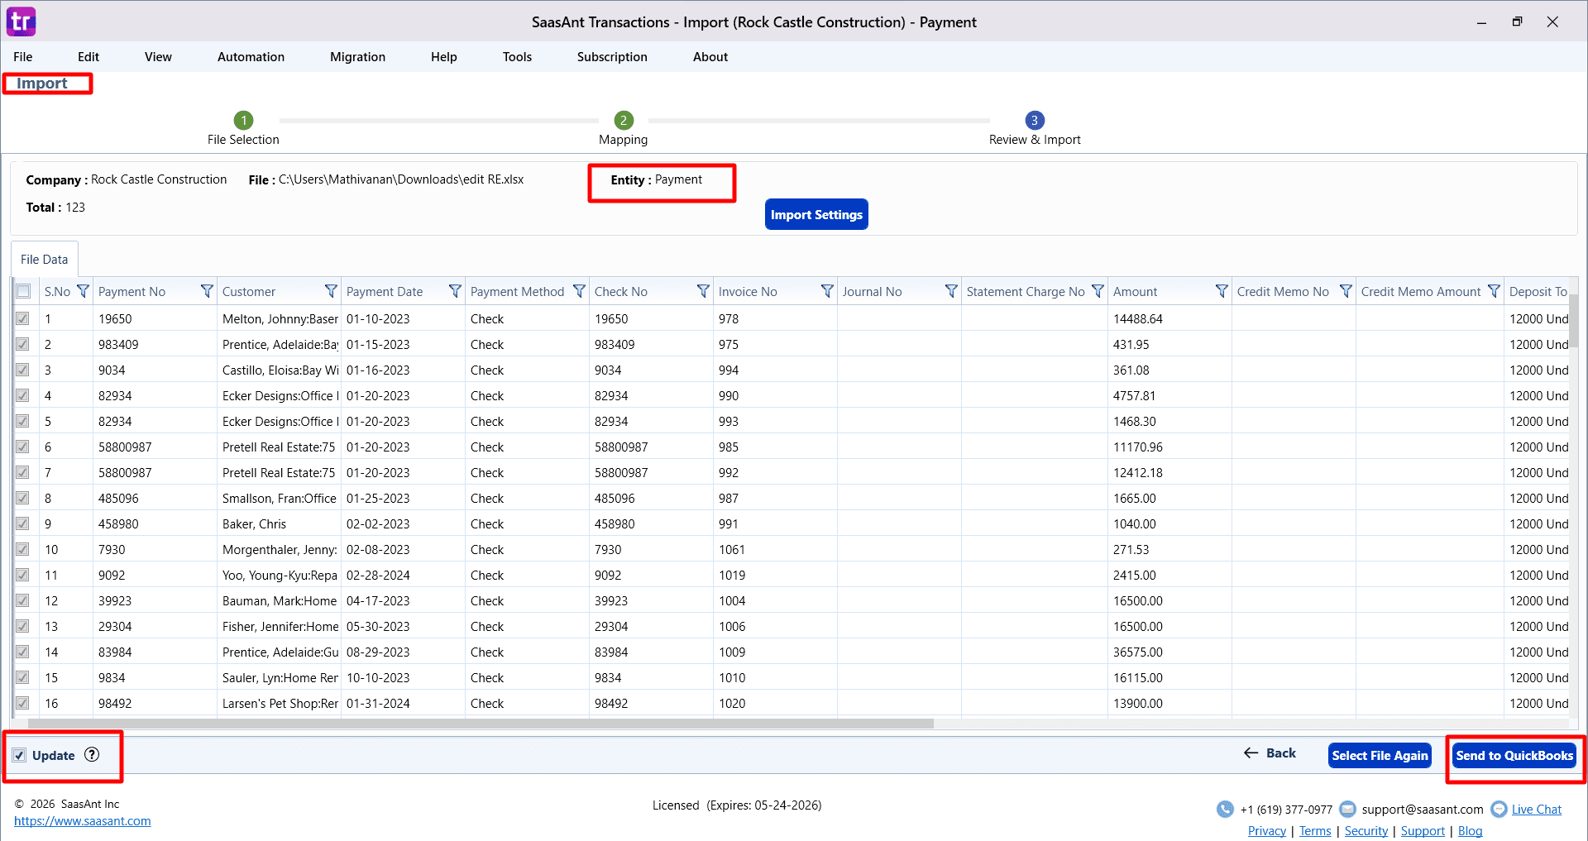
Task: Open the Terms link
Action: point(1315,830)
